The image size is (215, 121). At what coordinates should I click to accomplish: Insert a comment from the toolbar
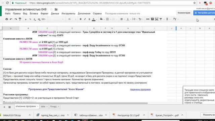click(x=152, y=19)
